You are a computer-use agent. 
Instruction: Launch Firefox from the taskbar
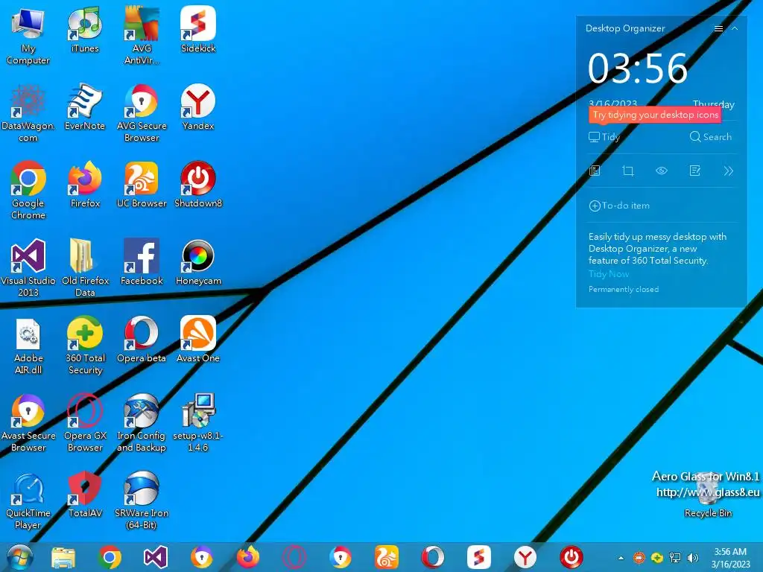pos(247,557)
